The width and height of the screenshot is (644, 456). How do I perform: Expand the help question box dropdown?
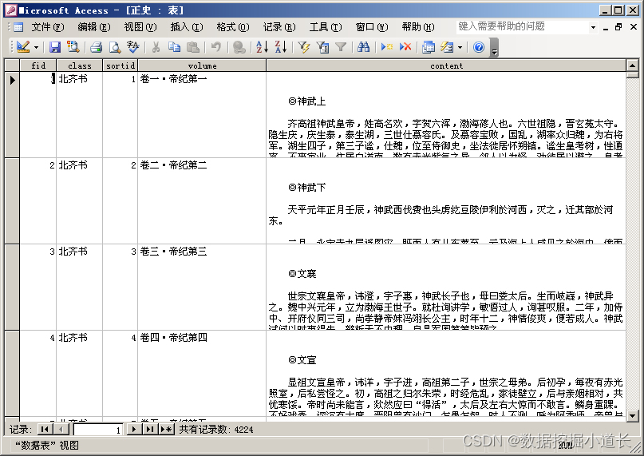click(x=593, y=27)
